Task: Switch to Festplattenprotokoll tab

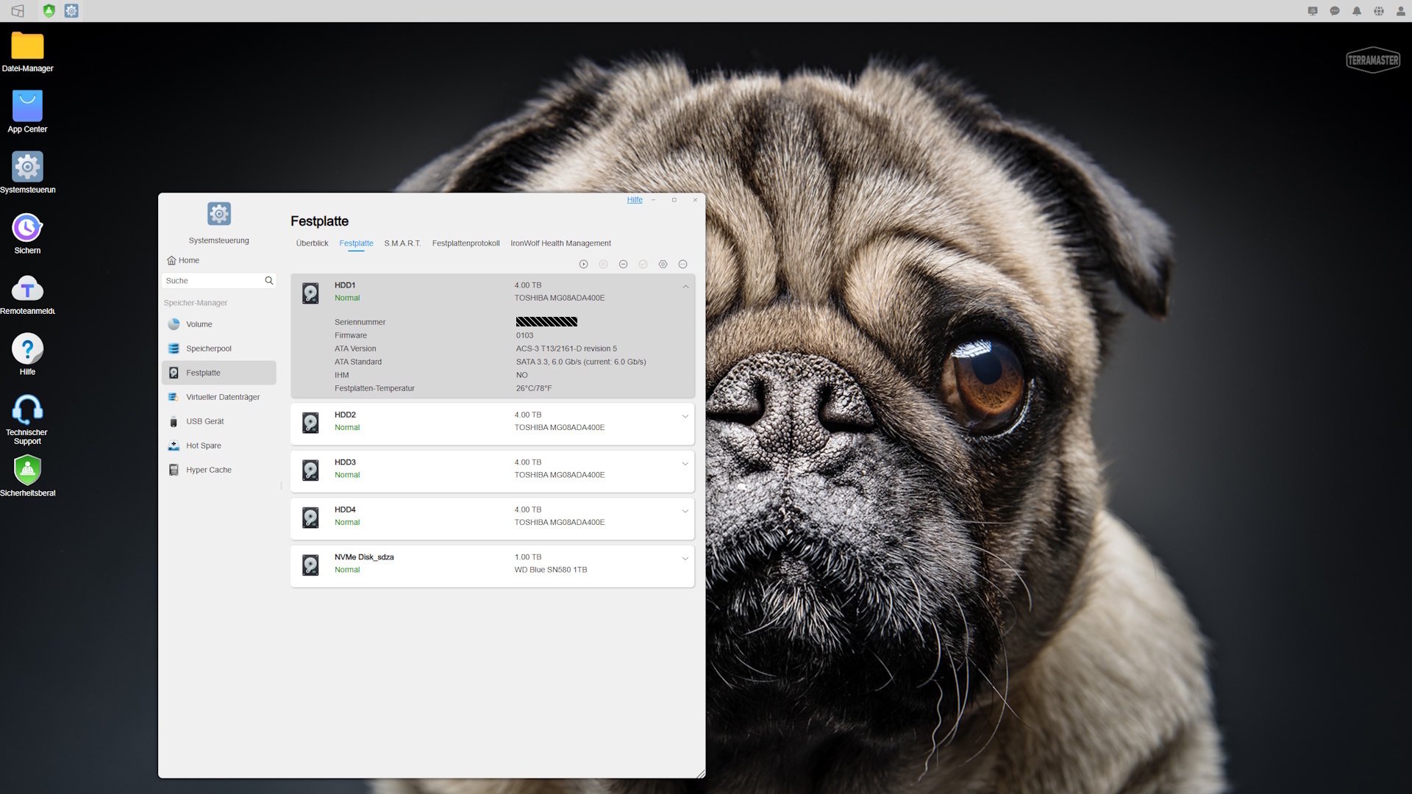Action: pos(466,243)
